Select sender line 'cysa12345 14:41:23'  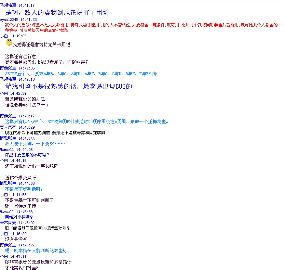tap(18, 20)
